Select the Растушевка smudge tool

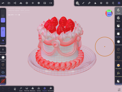pyautogui.click(x=118, y=74)
